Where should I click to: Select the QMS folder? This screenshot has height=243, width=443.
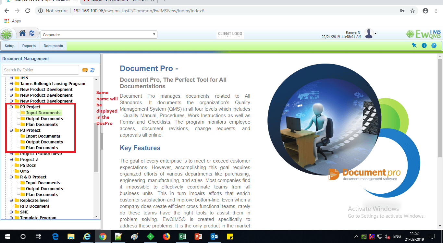click(25, 171)
